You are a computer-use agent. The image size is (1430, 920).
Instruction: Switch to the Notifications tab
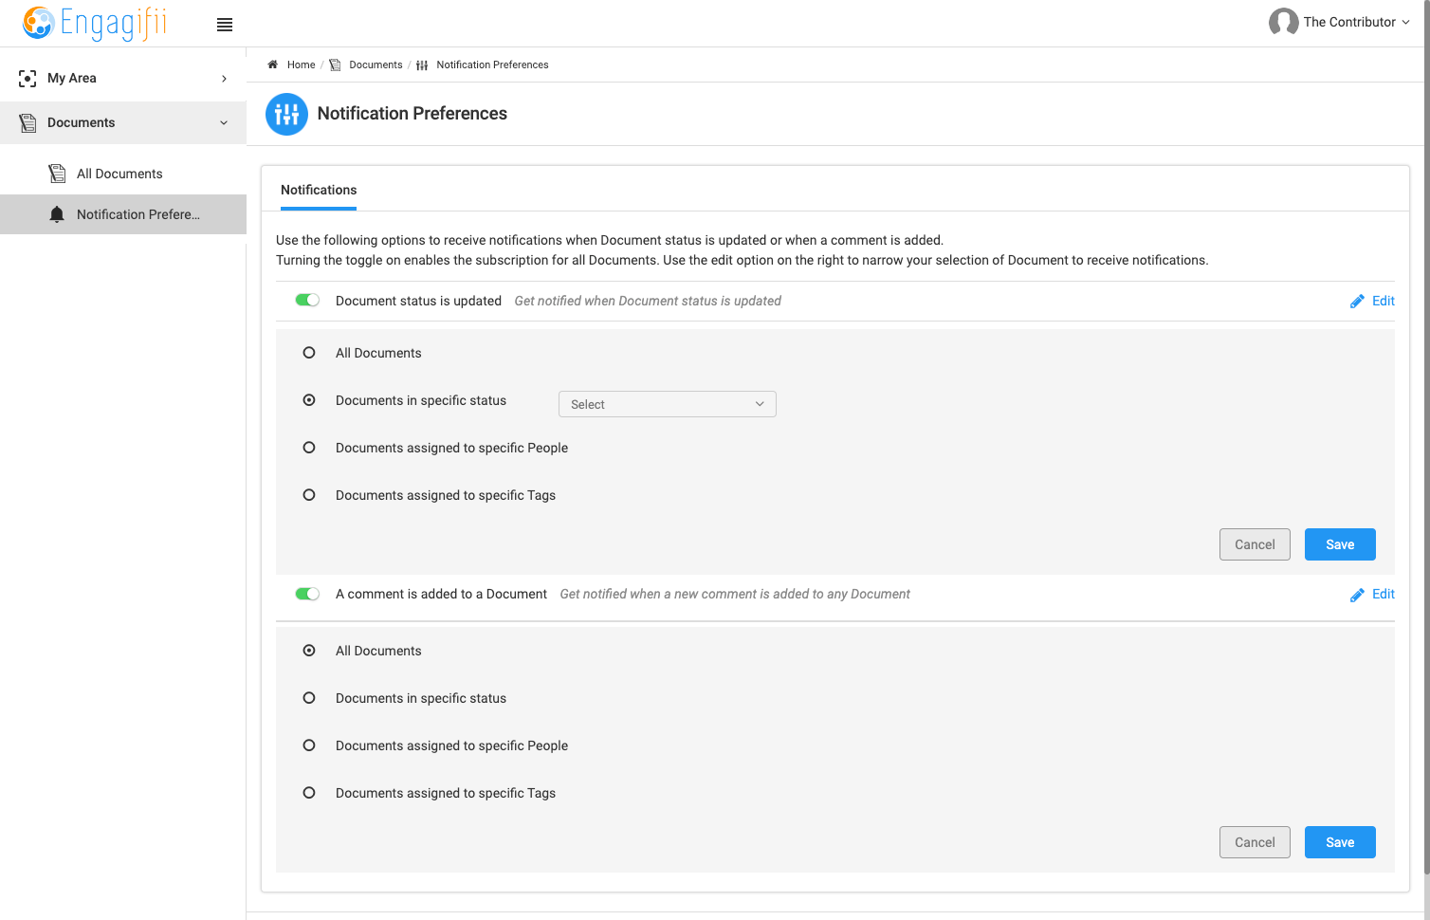tap(319, 190)
